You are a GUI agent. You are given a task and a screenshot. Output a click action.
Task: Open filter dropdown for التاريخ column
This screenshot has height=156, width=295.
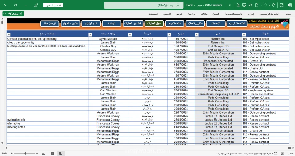[x=169, y=35]
